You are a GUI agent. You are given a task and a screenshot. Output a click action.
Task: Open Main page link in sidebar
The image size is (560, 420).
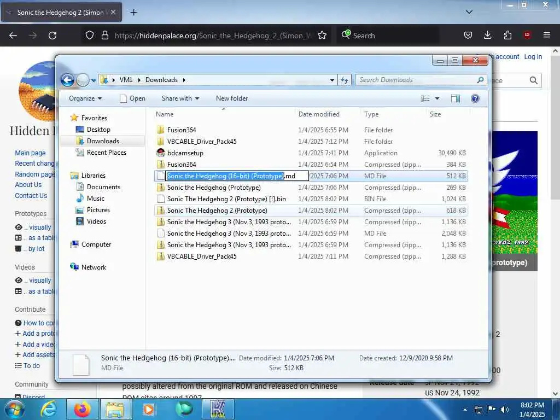31,153
